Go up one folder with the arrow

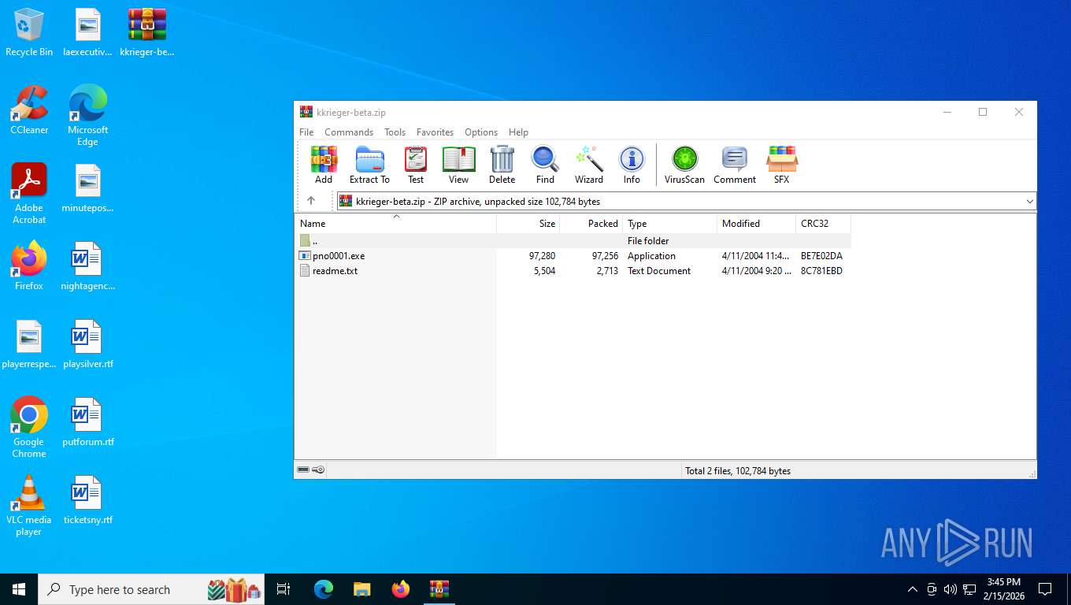[311, 201]
